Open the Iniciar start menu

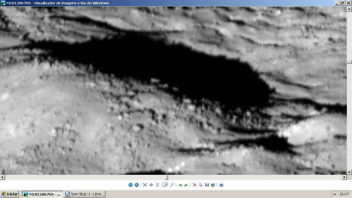tap(10, 194)
